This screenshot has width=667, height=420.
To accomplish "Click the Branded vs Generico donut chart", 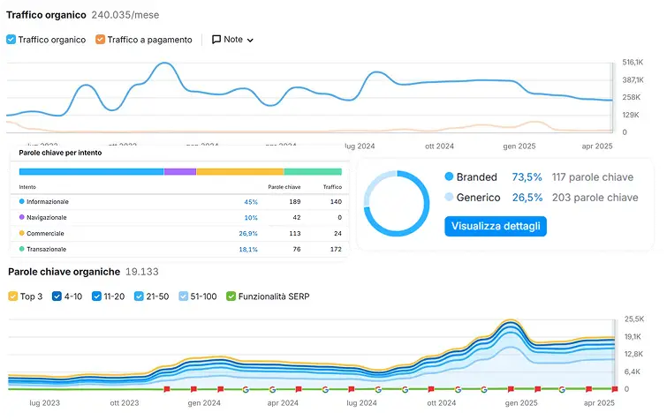I will [397, 204].
